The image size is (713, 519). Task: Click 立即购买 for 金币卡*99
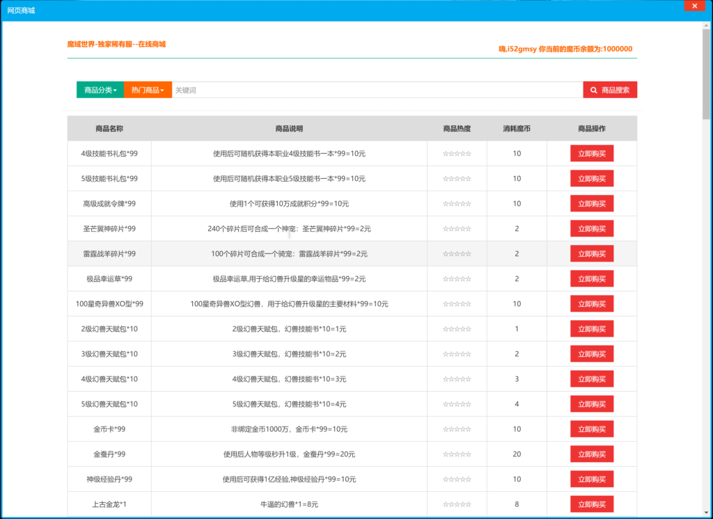(x=592, y=429)
